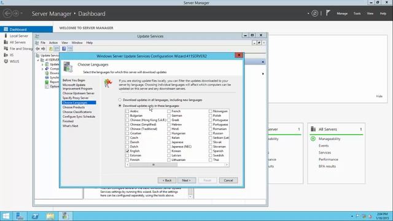Open the Server Manager navigation history dropdown
This screenshot has height=221, width=393.
click(x=21, y=14)
